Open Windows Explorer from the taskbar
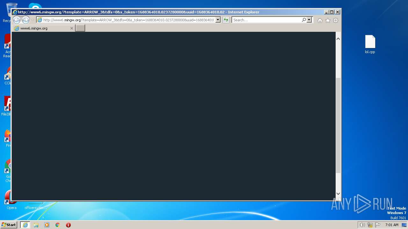Screen dimensions: 408x229 (x=36, y=225)
